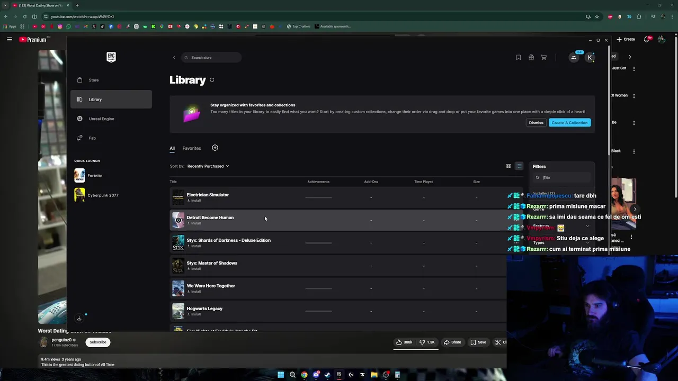The width and height of the screenshot is (678, 381).
Task: Open the K profile avatar menu
Action: [x=590, y=57]
